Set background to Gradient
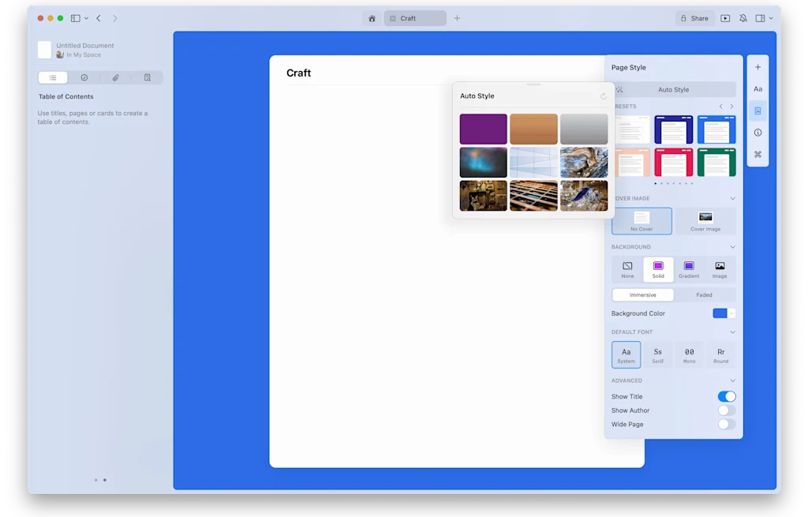 689,270
